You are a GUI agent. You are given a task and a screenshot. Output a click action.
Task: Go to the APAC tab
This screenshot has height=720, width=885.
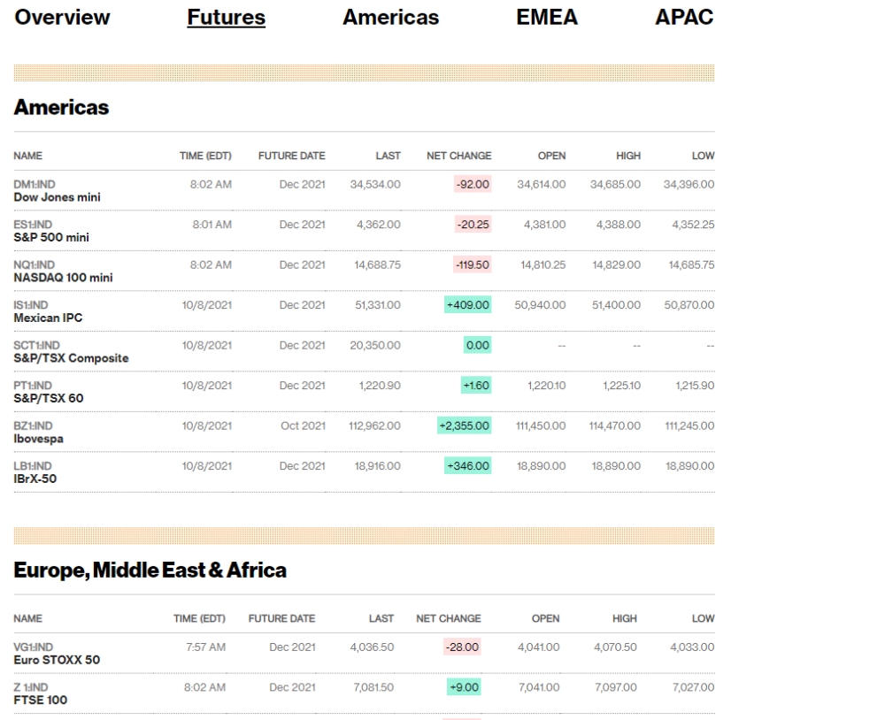tap(684, 17)
